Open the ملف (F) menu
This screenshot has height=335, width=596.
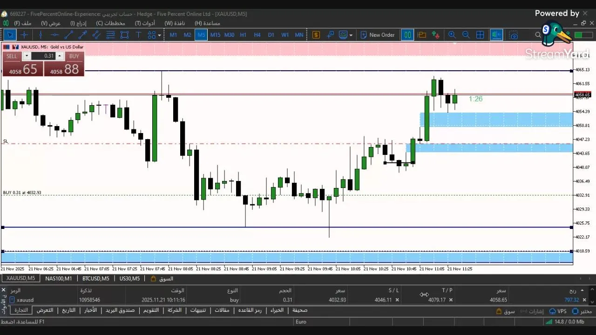[x=23, y=23]
